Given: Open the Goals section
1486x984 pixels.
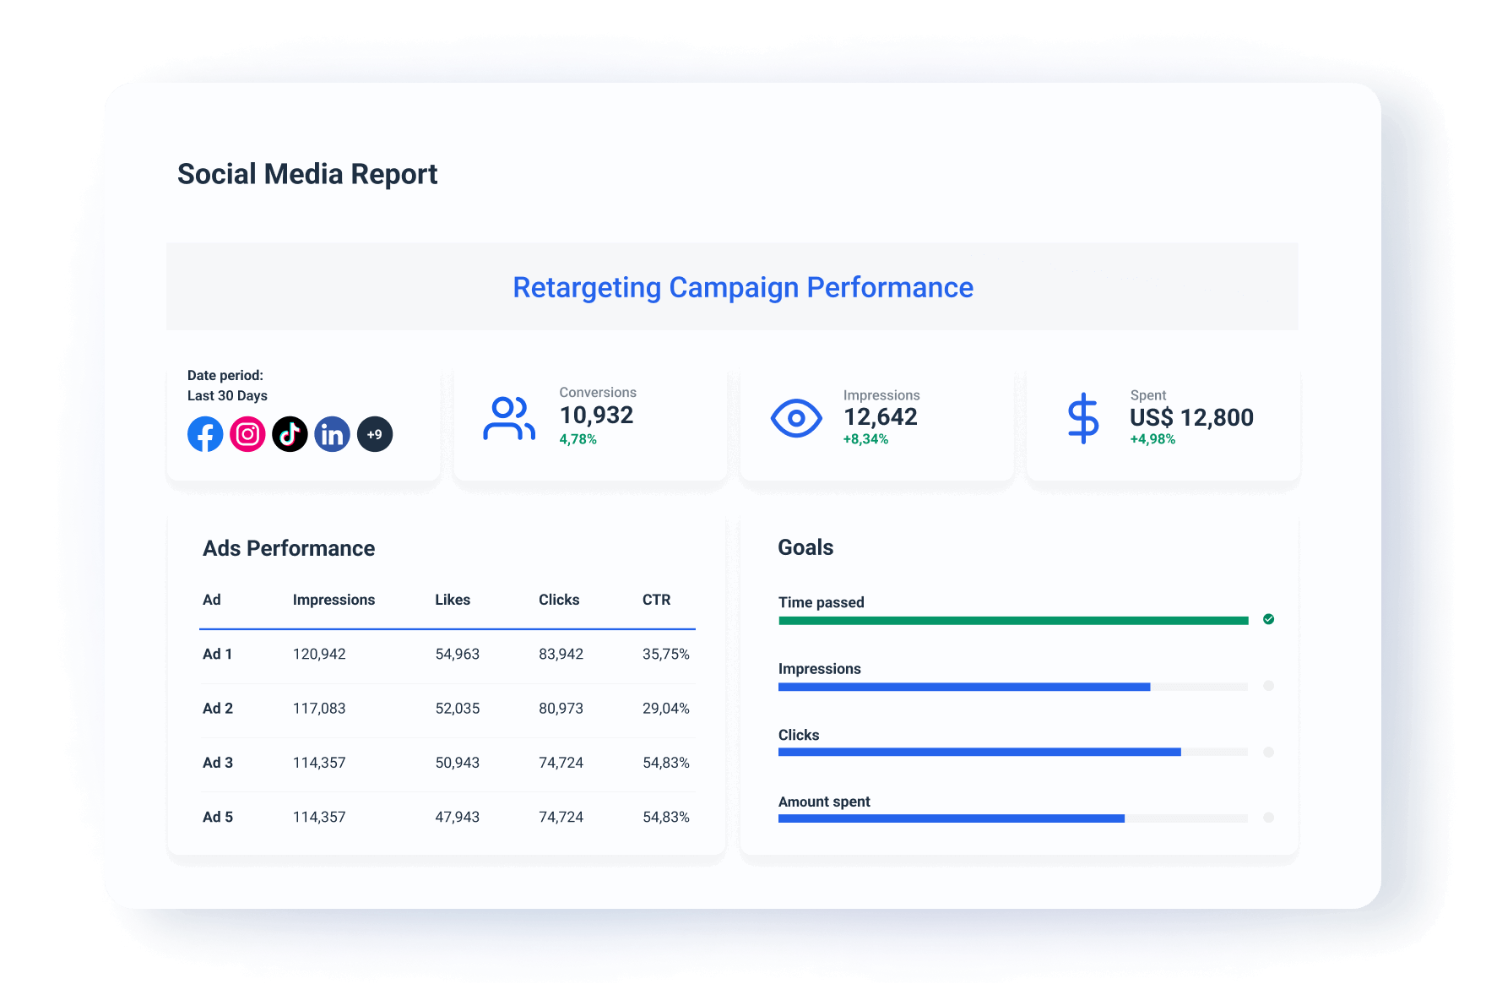Looking at the screenshot, I should 805,546.
